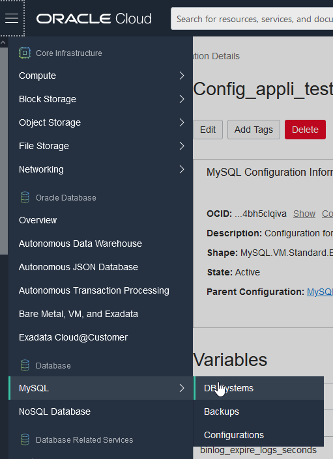Select the Database section icon above MySQL
333x459 pixels.
tap(25, 365)
